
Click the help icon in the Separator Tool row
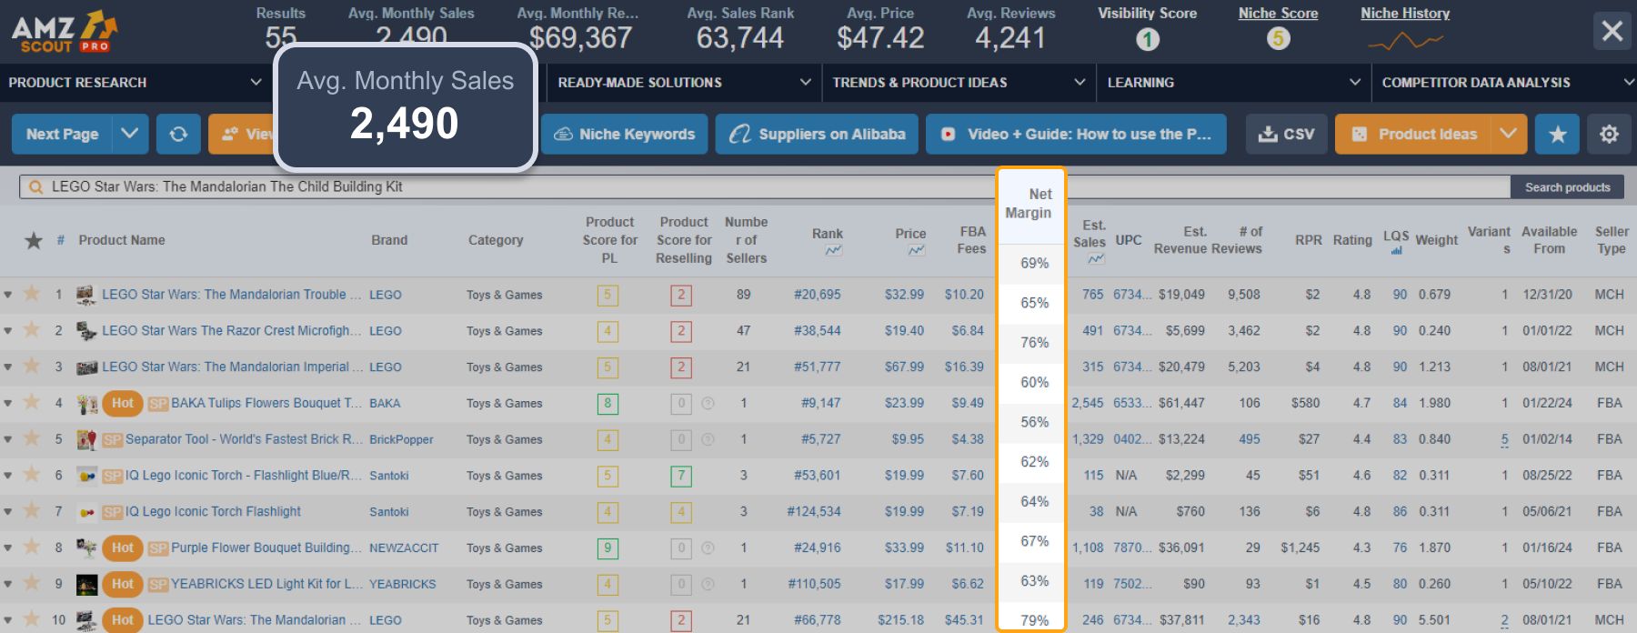(708, 439)
